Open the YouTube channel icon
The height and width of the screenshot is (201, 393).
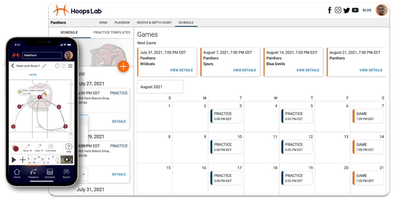coord(355,10)
